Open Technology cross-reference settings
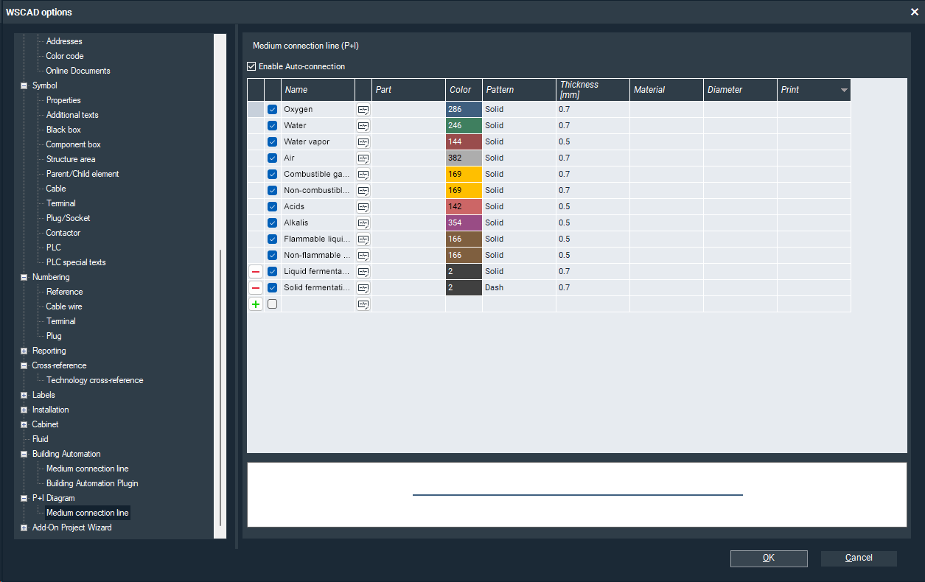The image size is (925, 582). 95,380
